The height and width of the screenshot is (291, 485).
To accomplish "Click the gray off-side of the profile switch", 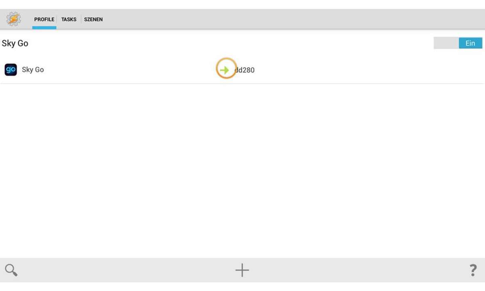I will tap(446, 43).
